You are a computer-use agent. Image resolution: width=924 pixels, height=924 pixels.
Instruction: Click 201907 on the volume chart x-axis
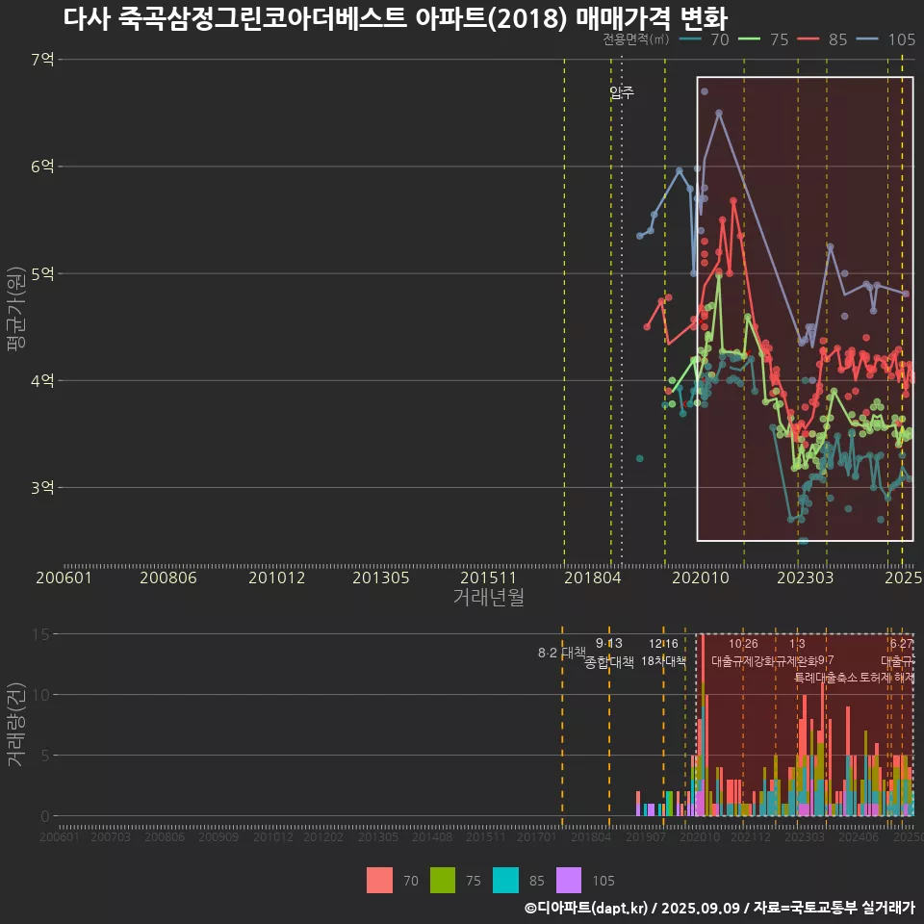pos(645,836)
